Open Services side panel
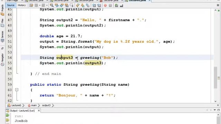Screen dimensions: 221x124 point(2,37)
